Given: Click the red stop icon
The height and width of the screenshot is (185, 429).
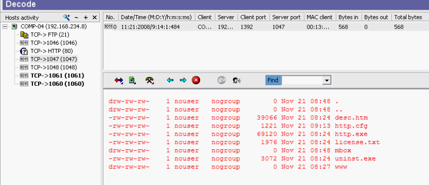Looking at the screenshot, I should point(196,80).
